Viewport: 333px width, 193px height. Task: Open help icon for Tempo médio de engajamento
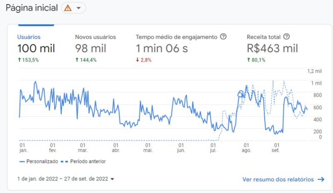[223, 37]
